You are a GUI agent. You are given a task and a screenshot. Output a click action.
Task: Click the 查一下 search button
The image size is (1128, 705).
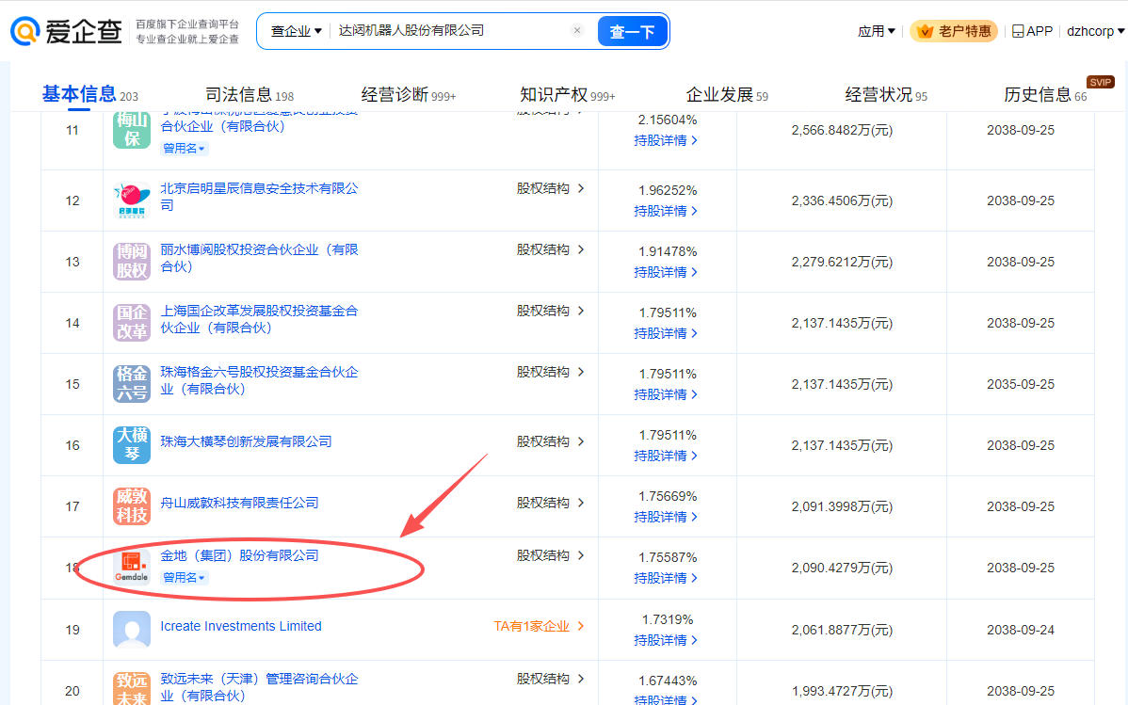pyautogui.click(x=632, y=31)
